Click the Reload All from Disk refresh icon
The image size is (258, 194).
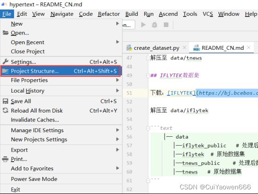[x=6, y=110]
